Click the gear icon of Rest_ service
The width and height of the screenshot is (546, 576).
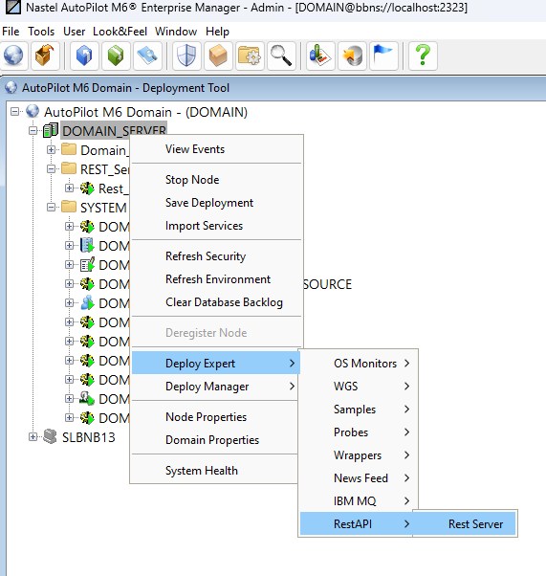point(87,188)
